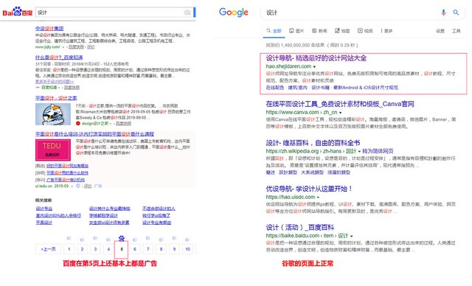
Task: Open the Canva 在线平面设计工具 result
Action: [x=340, y=104]
